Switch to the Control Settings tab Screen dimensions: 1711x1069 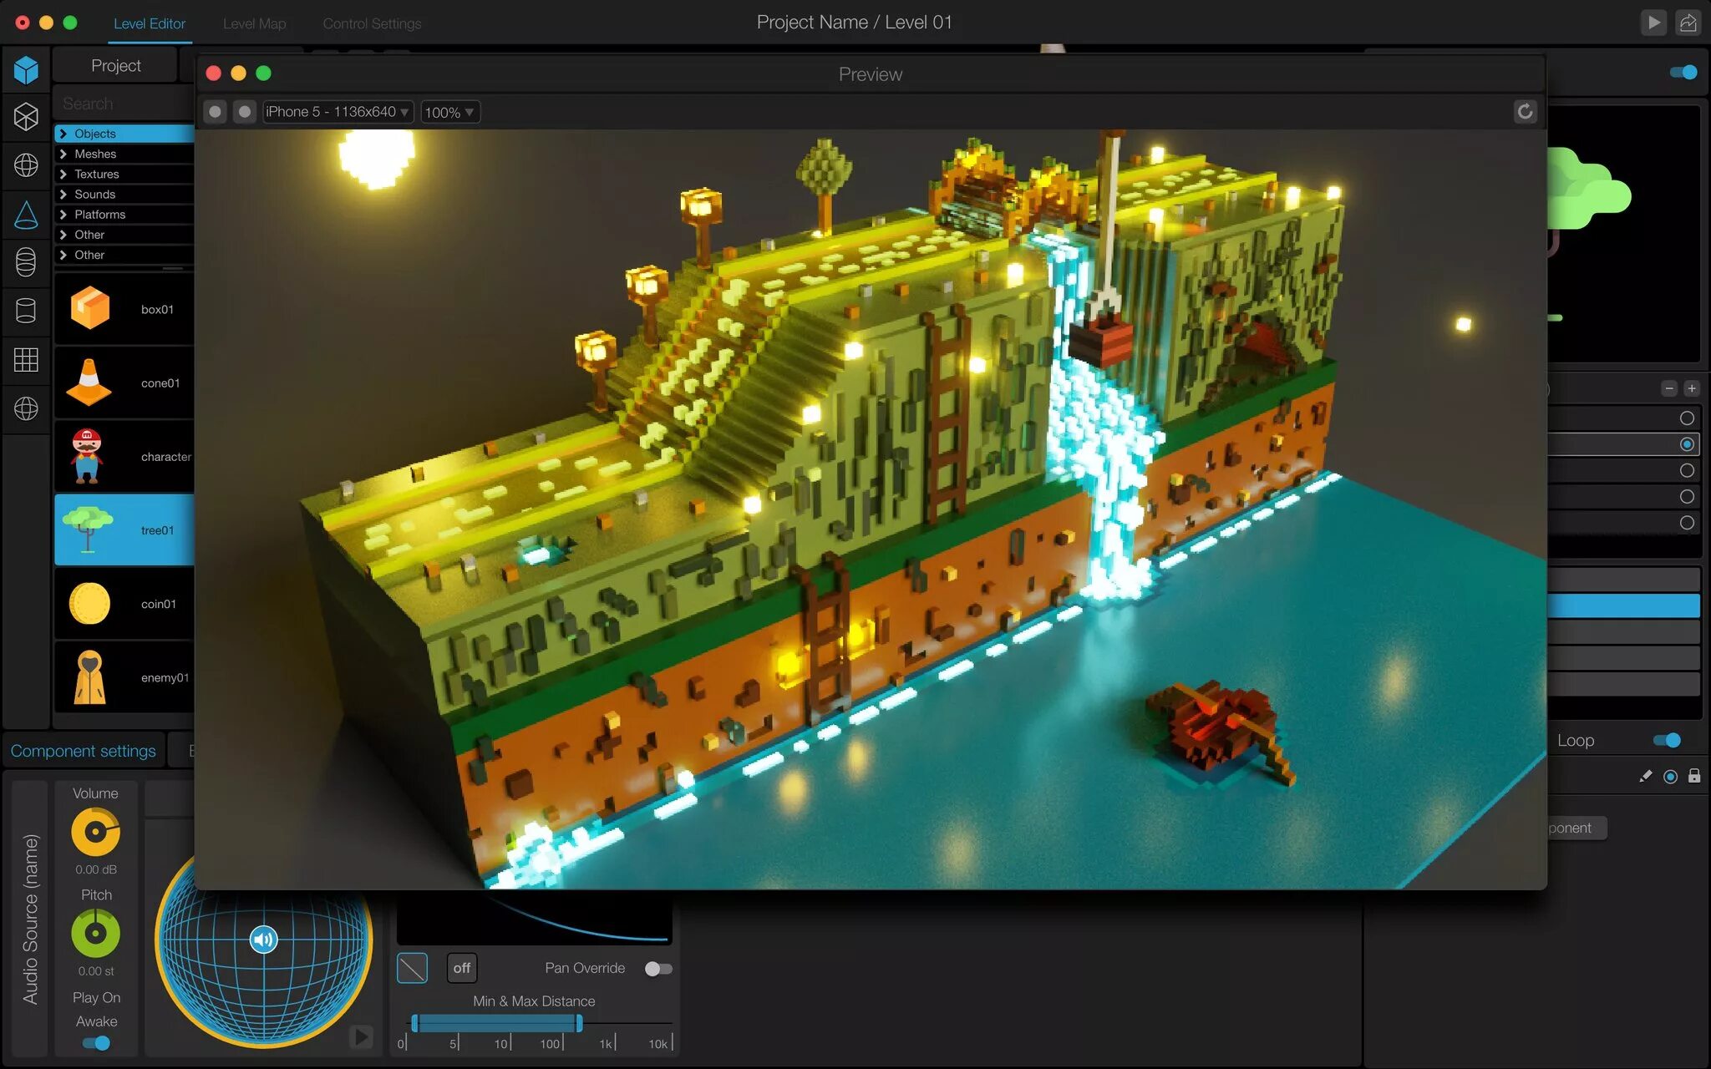click(x=369, y=21)
